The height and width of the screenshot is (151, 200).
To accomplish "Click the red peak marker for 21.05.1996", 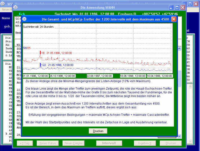I will coord(40,53).
